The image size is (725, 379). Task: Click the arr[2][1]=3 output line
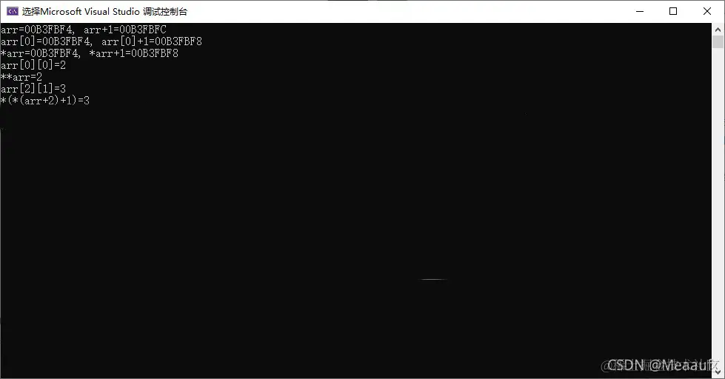point(33,88)
